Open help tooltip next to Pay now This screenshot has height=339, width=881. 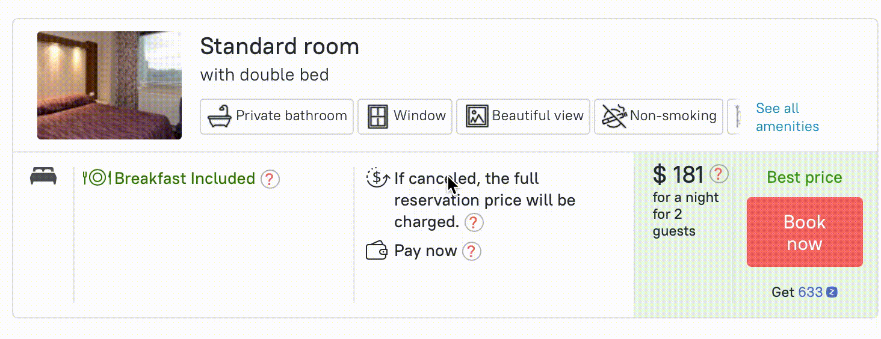pyautogui.click(x=471, y=251)
